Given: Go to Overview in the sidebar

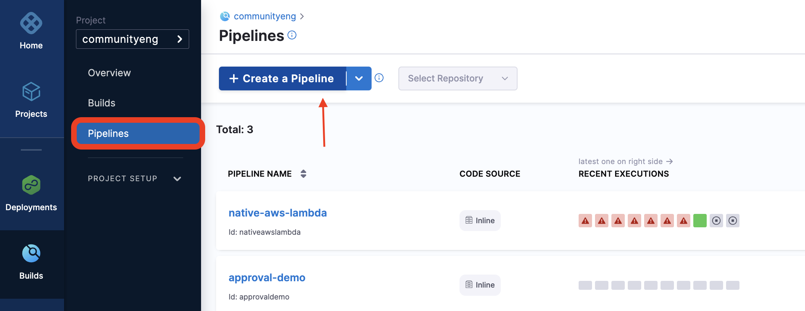Looking at the screenshot, I should (109, 73).
